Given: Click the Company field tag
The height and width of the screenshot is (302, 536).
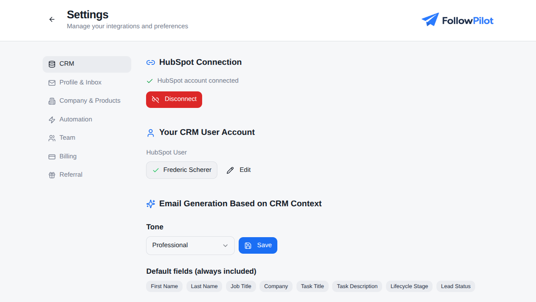Looking at the screenshot, I should [276, 286].
